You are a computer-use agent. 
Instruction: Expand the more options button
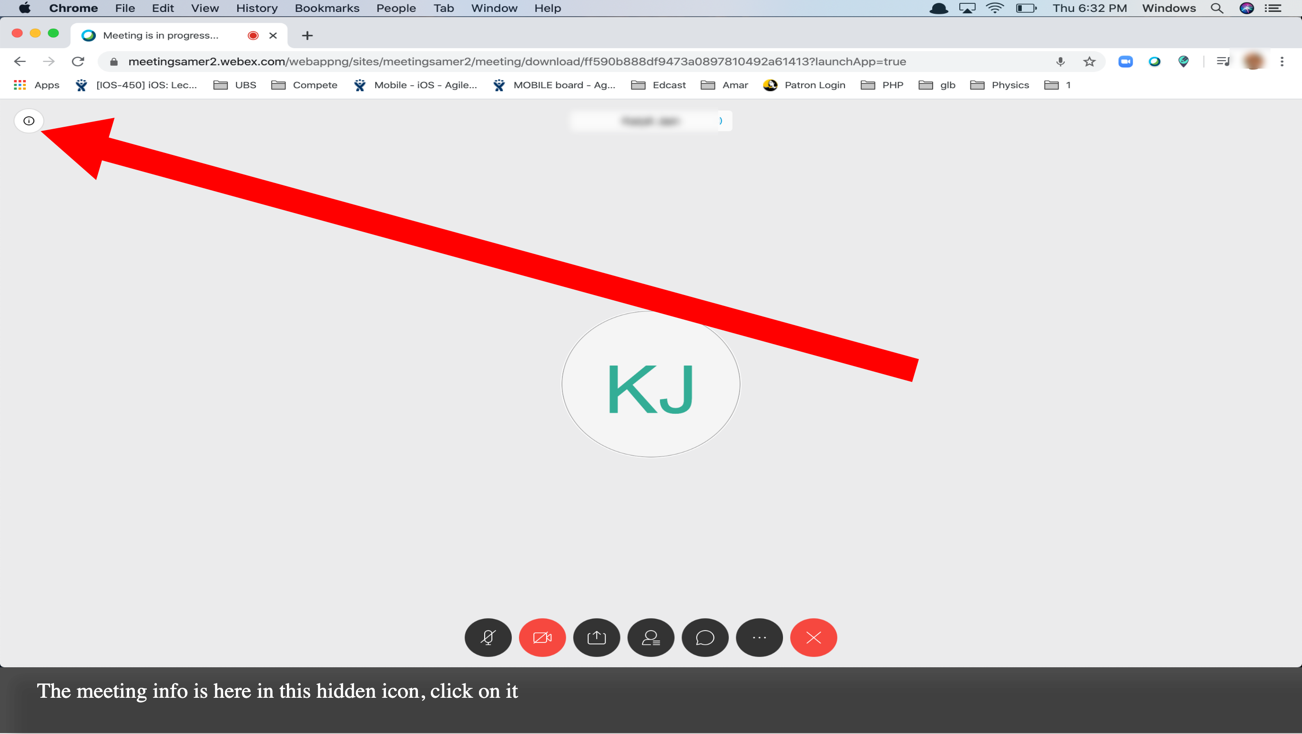coord(759,637)
